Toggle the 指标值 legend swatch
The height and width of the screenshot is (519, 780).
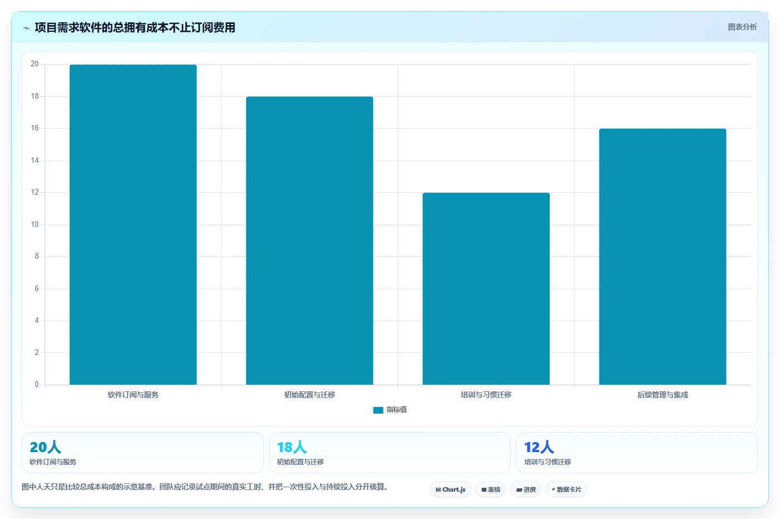tap(378, 410)
